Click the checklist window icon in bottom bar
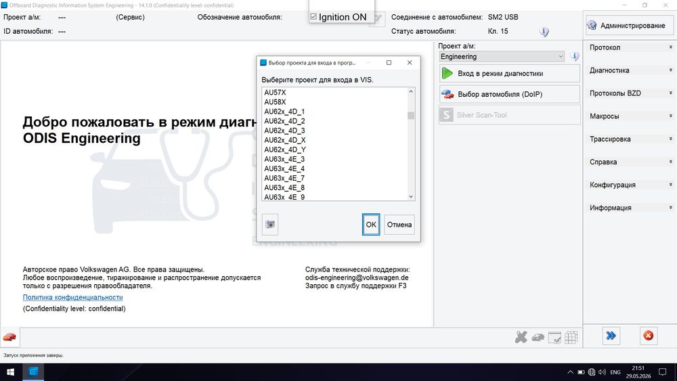The width and height of the screenshot is (677, 381). click(x=554, y=338)
